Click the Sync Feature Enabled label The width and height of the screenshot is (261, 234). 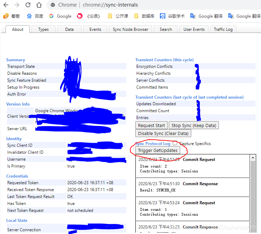pos(27,80)
